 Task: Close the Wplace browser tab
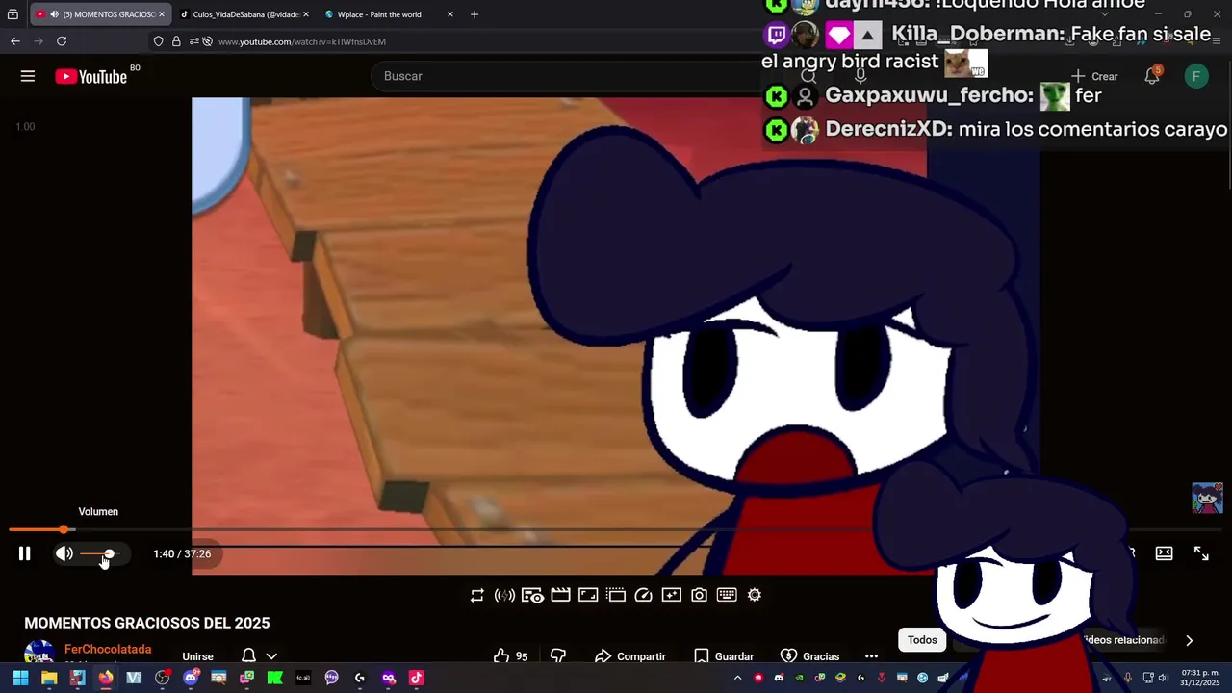point(449,14)
